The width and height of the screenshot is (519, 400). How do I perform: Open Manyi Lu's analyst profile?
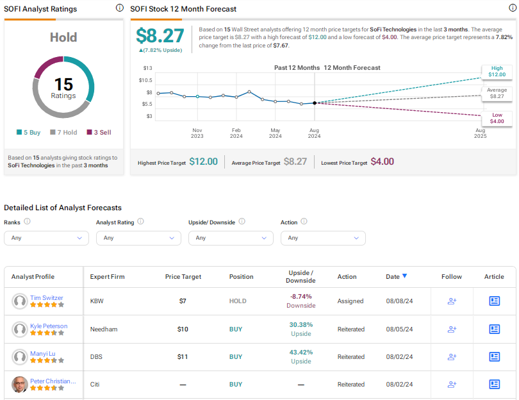click(43, 353)
